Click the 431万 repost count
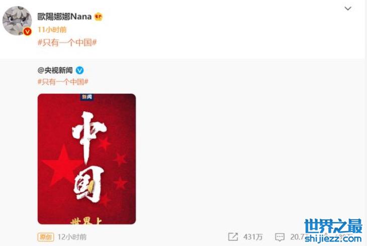The image size is (367, 246). (253, 237)
